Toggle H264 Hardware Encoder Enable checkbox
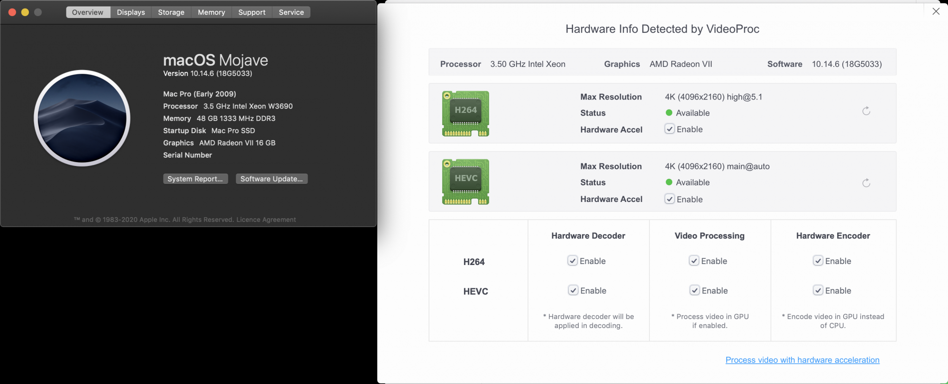Viewport: 948px width, 384px height. (x=818, y=261)
